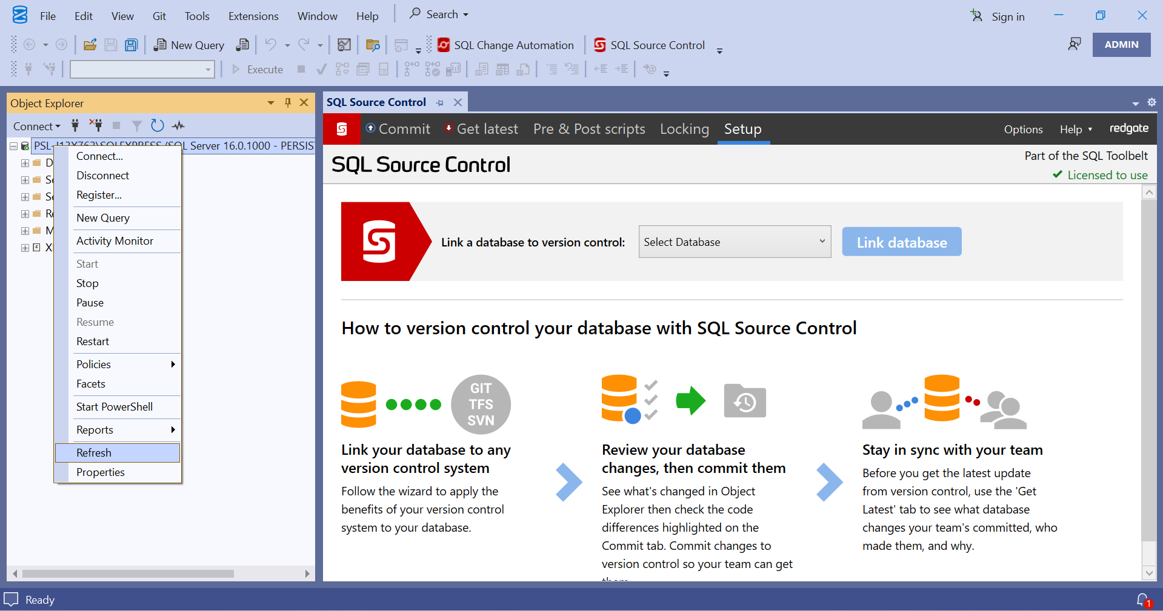The height and width of the screenshot is (611, 1163).
Task: Click the Execute button in toolbar
Action: [258, 69]
